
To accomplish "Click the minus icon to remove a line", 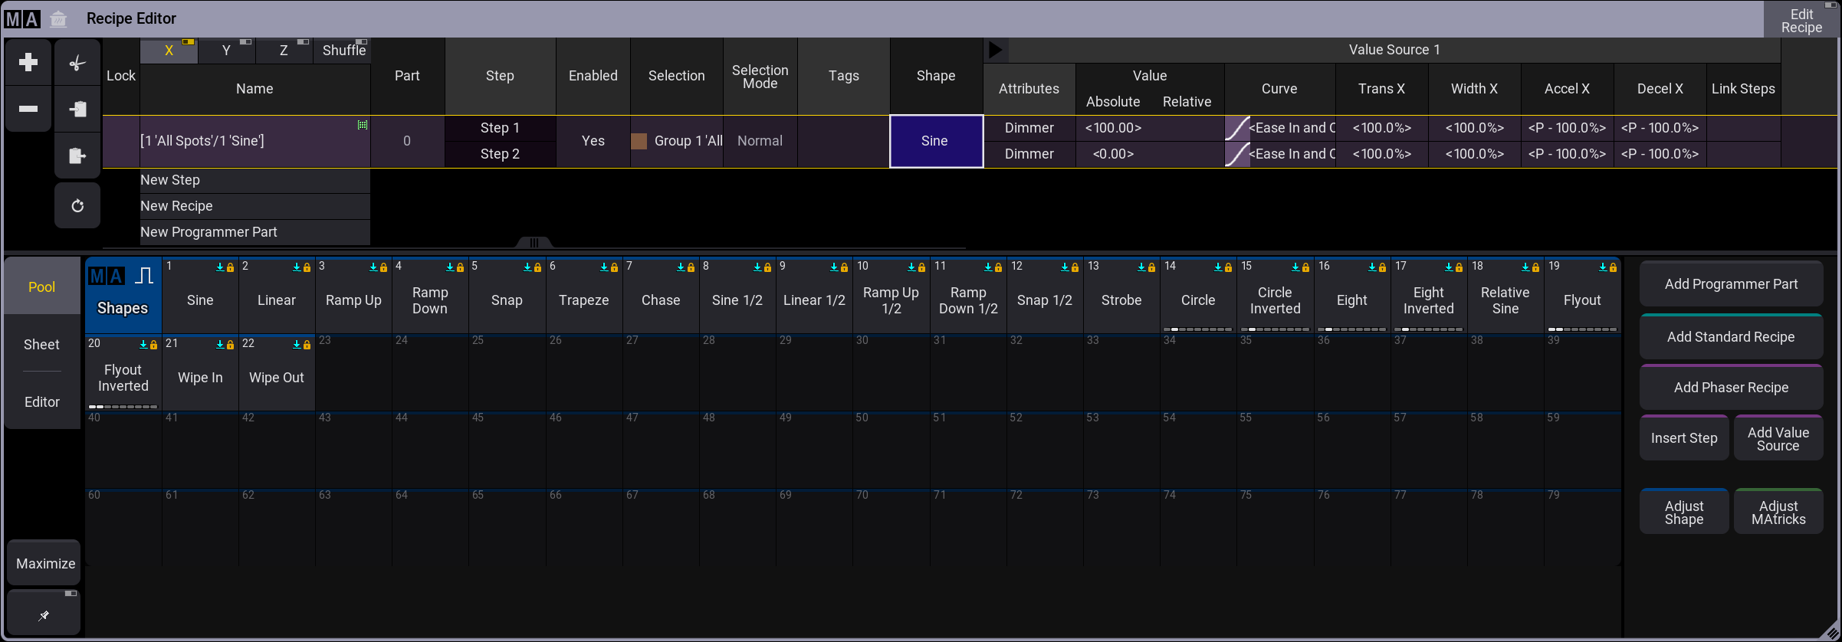I will click(28, 109).
